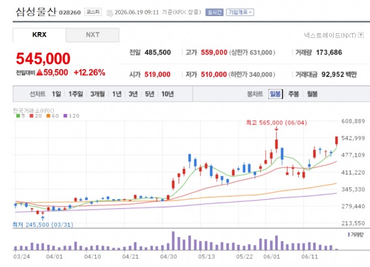Image resolution: width=370 pixels, height=267 pixels.
Task: Open the 기업개요 dropdown
Action: [240, 12]
